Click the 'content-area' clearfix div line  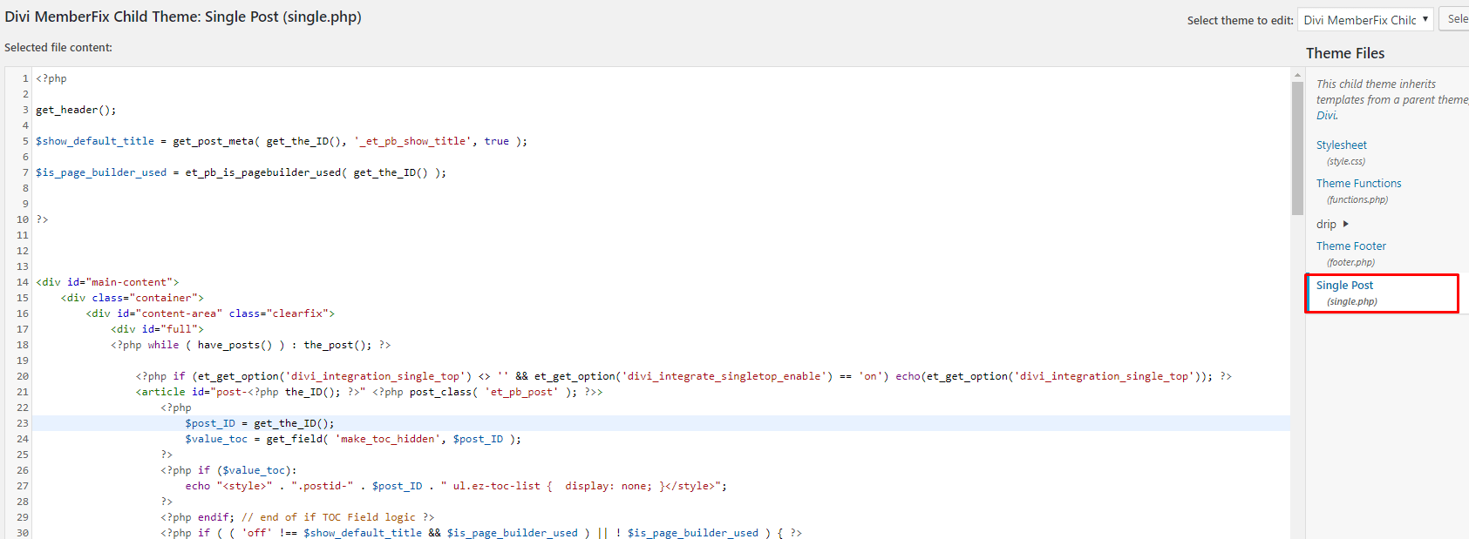click(x=210, y=313)
